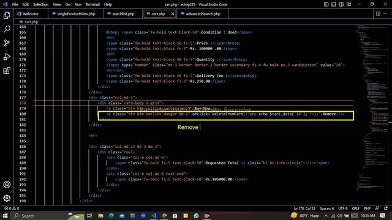Click line number 192 in gutter
The image size is (392, 220).
pyautogui.click(x=23, y=179)
